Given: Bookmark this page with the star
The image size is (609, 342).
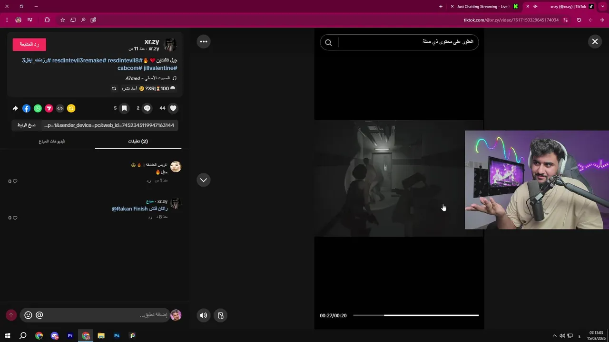Looking at the screenshot, I should (x=63, y=20).
